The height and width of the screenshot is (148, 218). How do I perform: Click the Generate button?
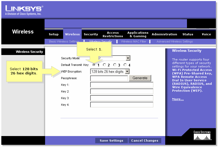click(x=140, y=78)
